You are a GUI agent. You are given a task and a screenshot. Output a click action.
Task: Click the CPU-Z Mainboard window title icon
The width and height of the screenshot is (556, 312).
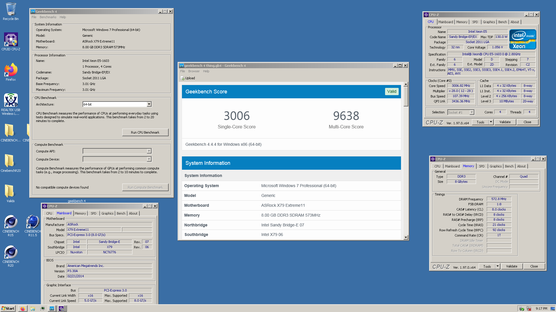pyautogui.click(x=45, y=206)
